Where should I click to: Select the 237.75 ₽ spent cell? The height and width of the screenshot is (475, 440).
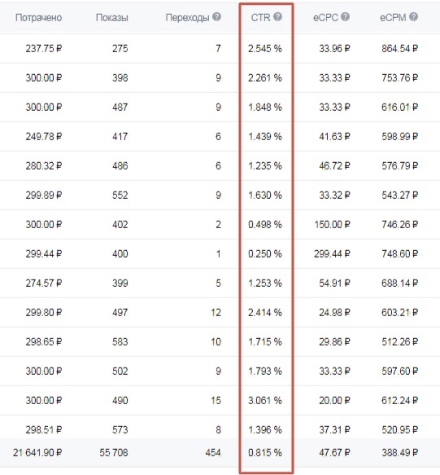(x=44, y=48)
